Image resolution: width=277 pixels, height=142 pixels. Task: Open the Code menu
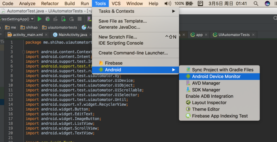(x=8, y=4)
